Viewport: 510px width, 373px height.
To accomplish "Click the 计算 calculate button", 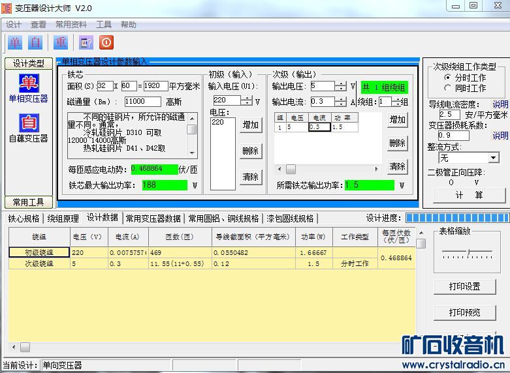I will pos(469,195).
